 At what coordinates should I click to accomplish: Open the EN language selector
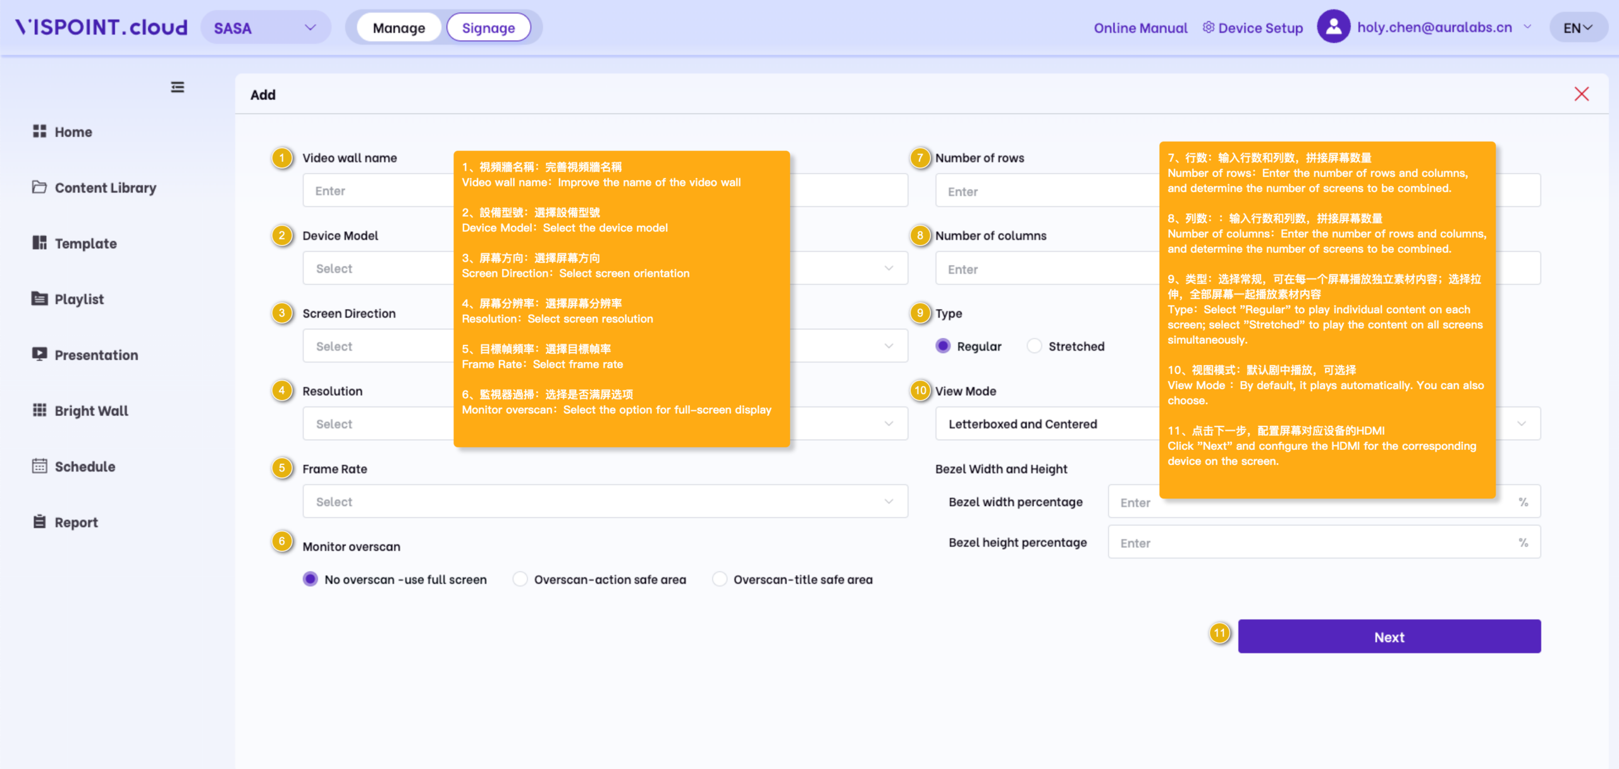(x=1577, y=28)
